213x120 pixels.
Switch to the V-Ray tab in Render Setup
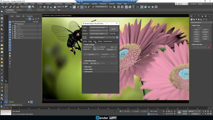[x=90, y=41]
